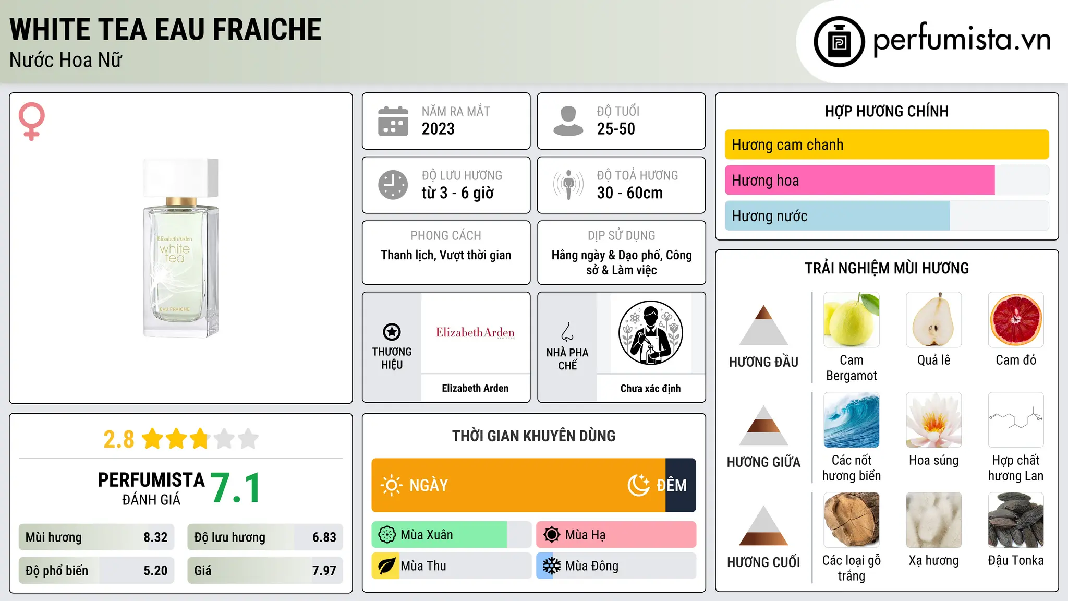
Task: Click the spring flower icon for Mùa Xuân
Action: pos(387,535)
